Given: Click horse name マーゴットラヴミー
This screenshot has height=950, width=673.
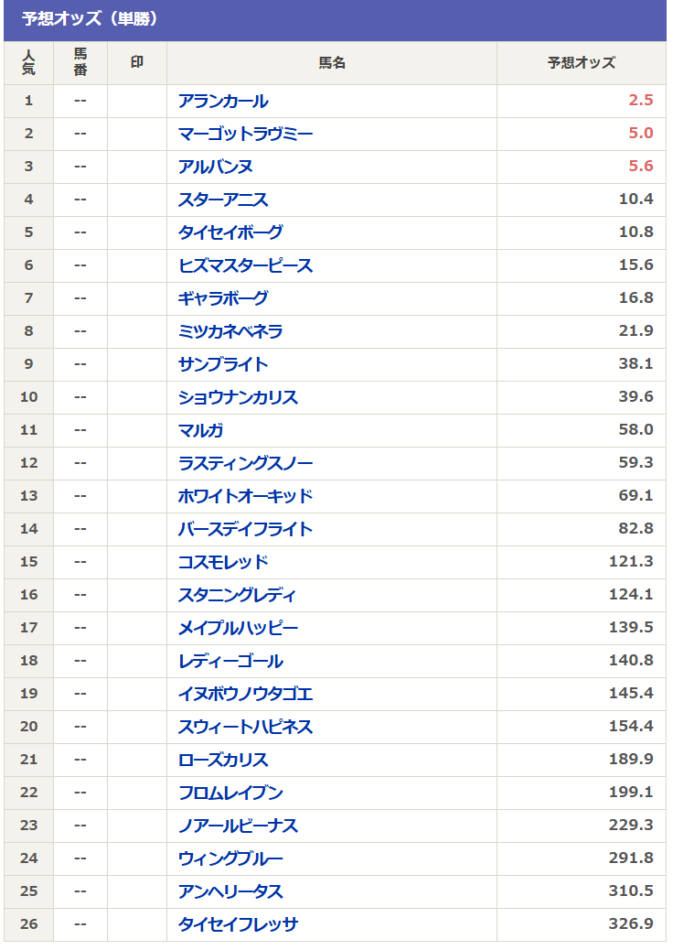Looking at the screenshot, I should (x=245, y=134).
